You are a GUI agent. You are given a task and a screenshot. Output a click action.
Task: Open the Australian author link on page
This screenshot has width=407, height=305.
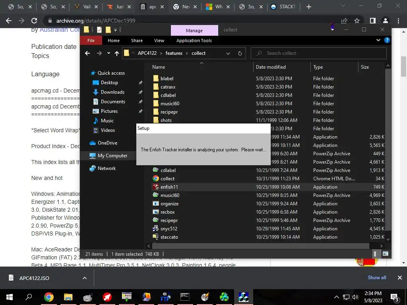point(60,30)
